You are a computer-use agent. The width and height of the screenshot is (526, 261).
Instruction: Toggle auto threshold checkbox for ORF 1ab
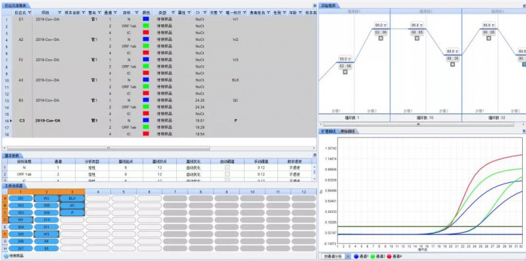coord(227,174)
